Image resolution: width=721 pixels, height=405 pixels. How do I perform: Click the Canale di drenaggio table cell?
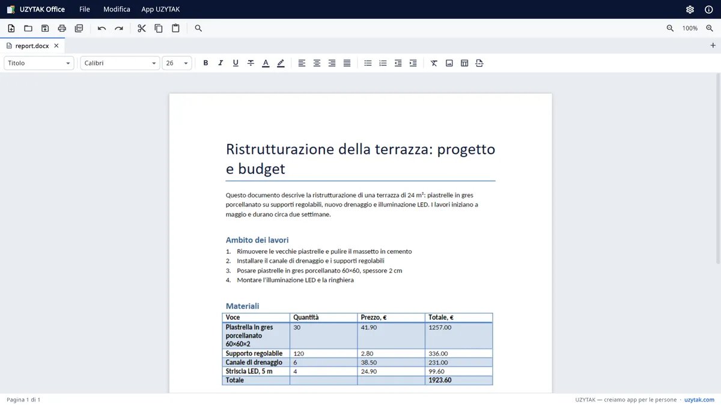(x=256, y=362)
